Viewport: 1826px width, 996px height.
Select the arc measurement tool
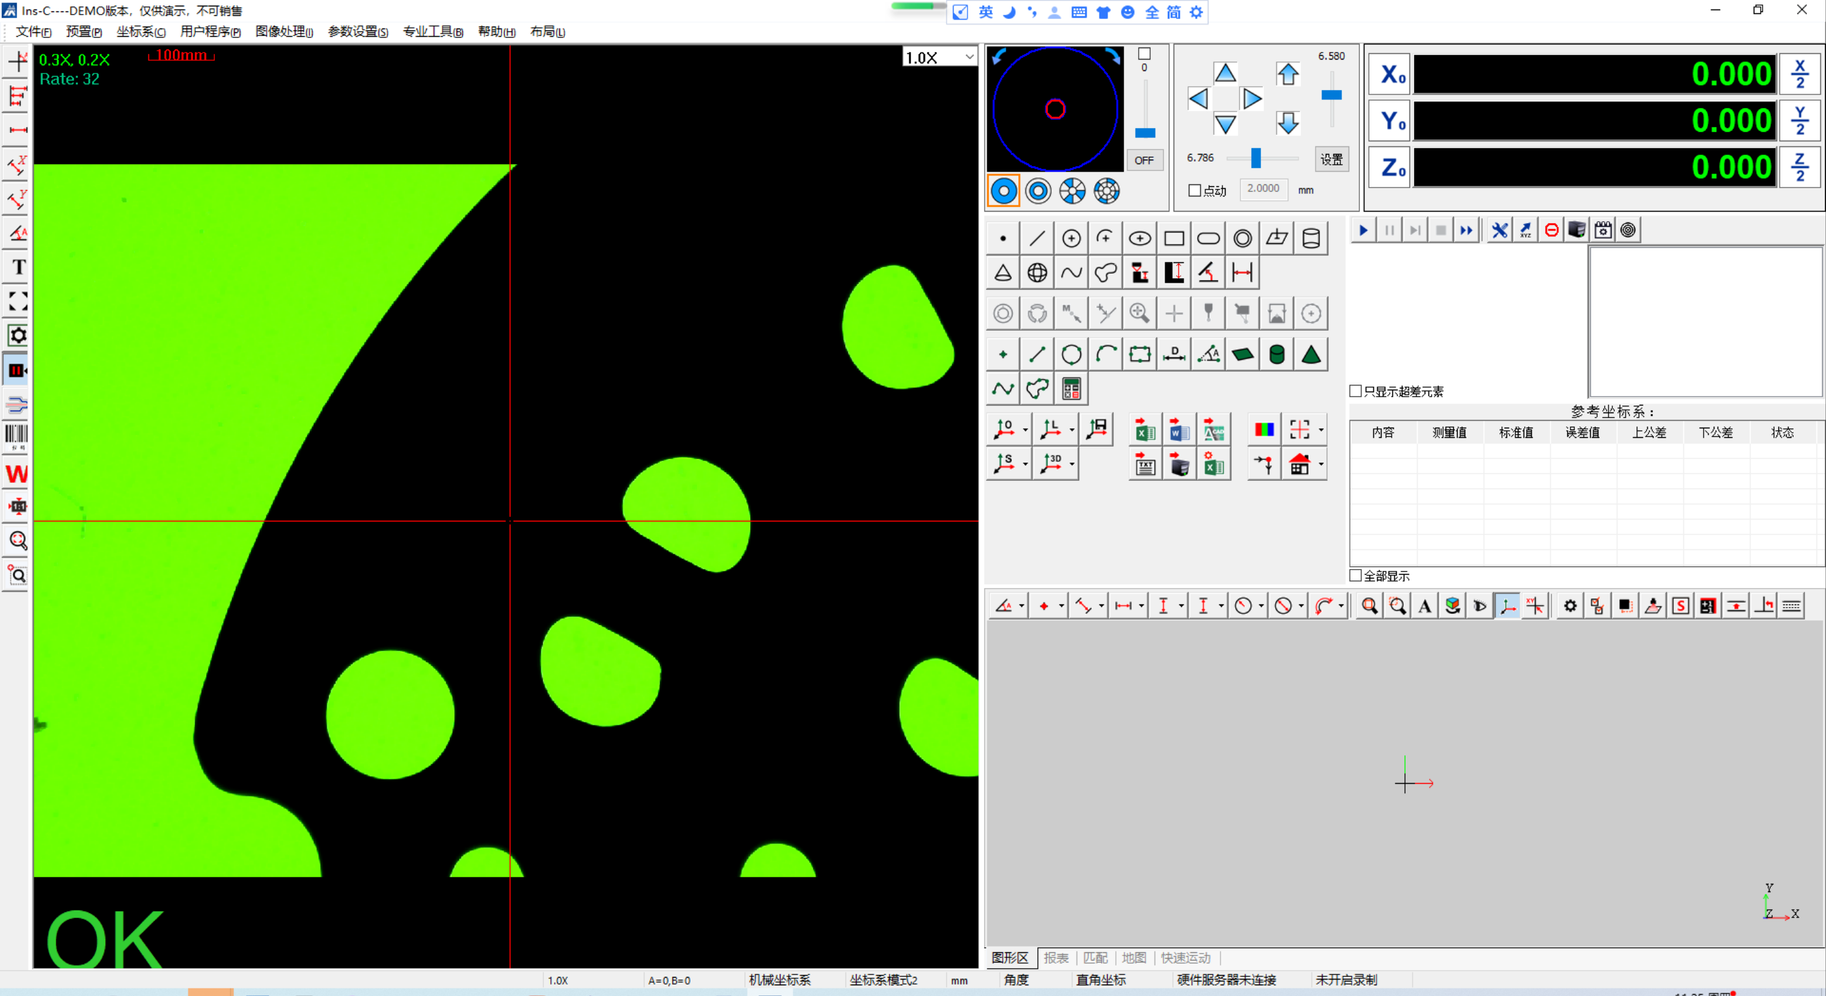1105,239
